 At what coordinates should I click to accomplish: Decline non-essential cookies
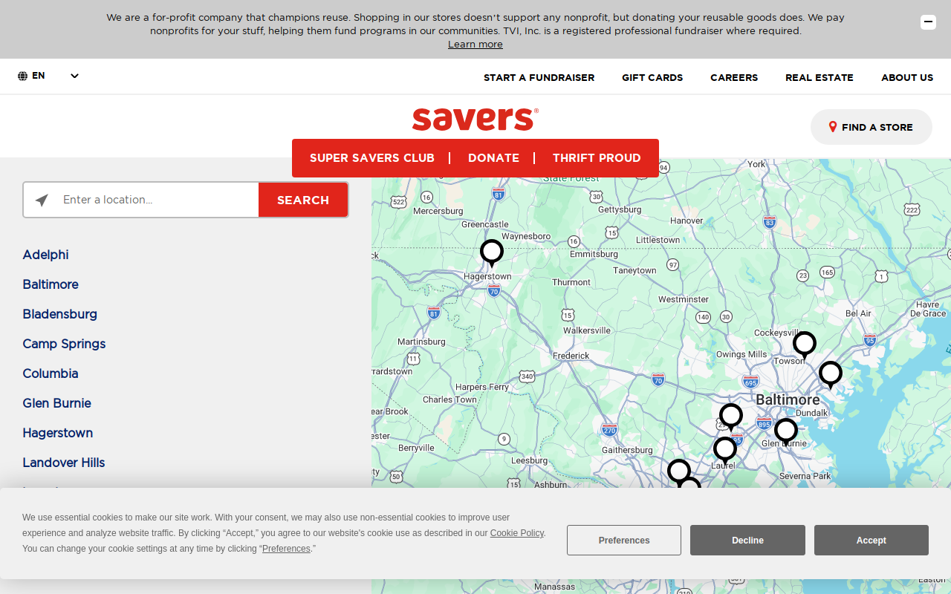click(747, 541)
